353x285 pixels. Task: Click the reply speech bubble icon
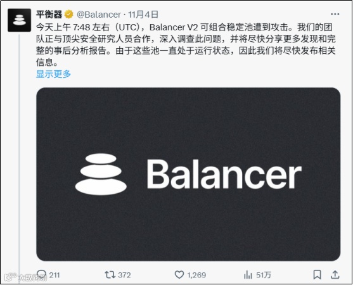pyautogui.click(x=41, y=274)
